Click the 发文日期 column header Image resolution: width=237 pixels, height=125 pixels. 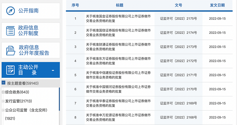[217, 5]
